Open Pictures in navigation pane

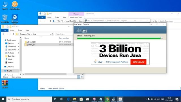pos(11,53)
